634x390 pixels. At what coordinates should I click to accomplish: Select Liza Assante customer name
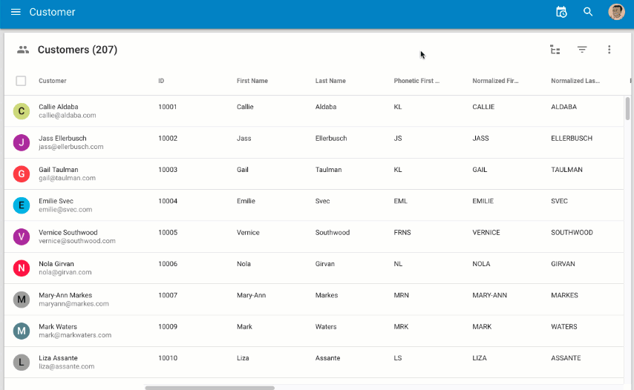pyautogui.click(x=58, y=357)
